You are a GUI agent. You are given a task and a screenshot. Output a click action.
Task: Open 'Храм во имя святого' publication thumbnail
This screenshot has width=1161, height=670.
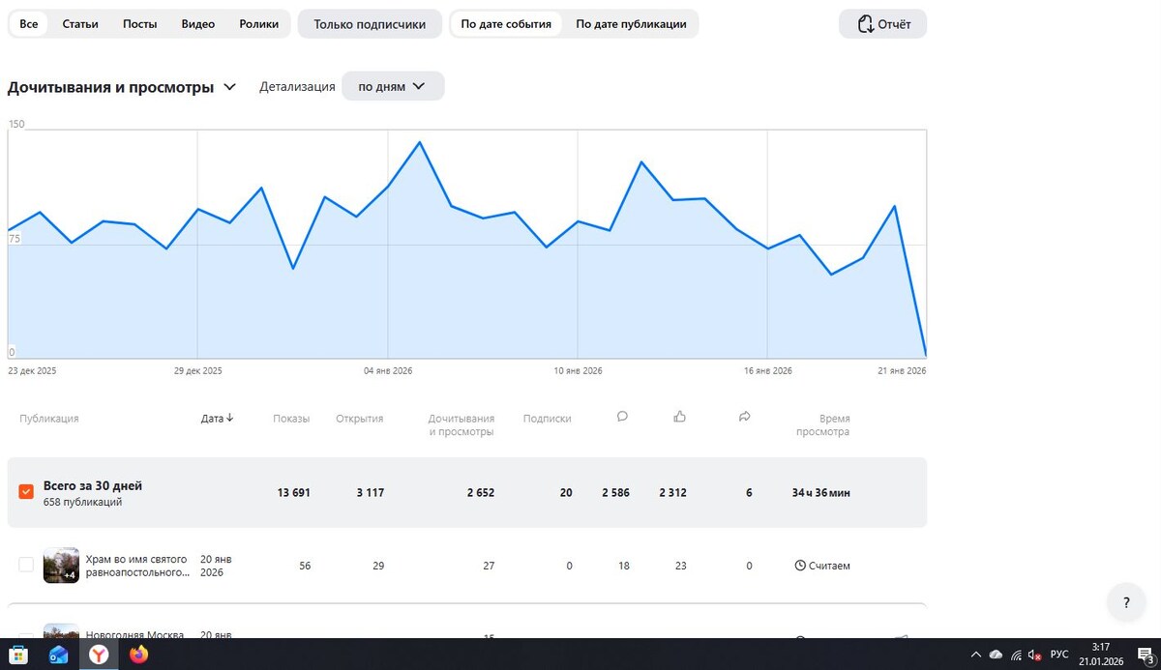tap(61, 566)
